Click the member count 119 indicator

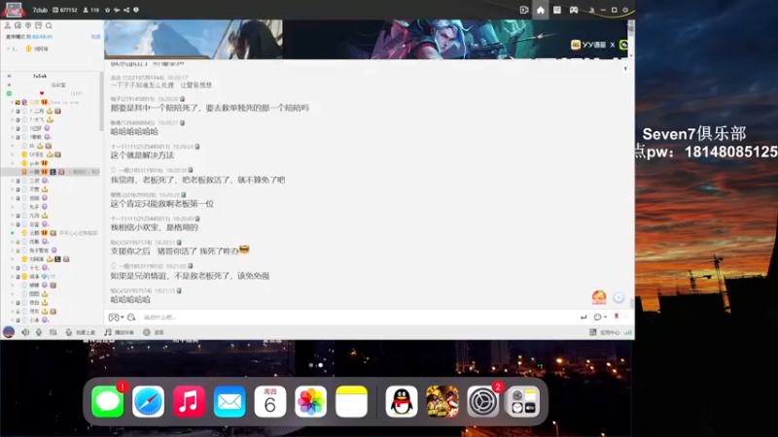pyautogui.click(x=90, y=10)
